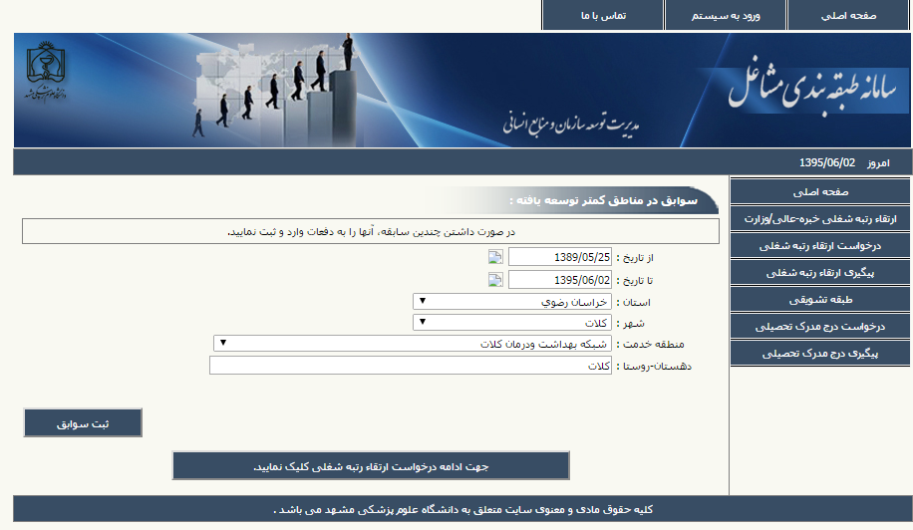Open صفحه اصلی in the top navigation
This screenshot has width=913, height=530.
pyautogui.click(x=849, y=16)
